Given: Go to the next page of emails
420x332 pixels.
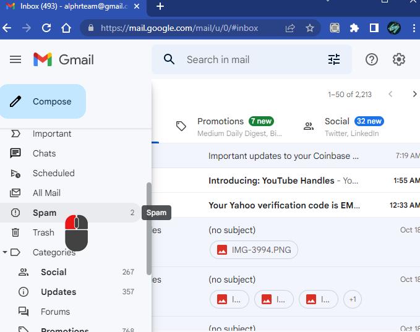Looking at the screenshot, I should pos(414,94).
